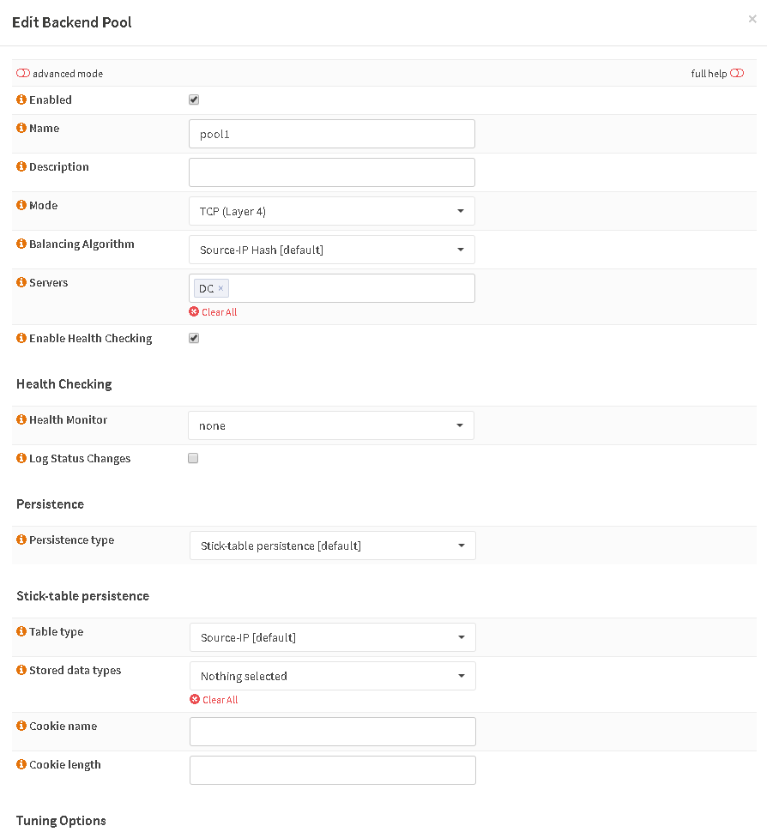Open the Health Monitor dropdown
The width and height of the screenshot is (767, 838).
pyautogui.click(x=331, y=425)
